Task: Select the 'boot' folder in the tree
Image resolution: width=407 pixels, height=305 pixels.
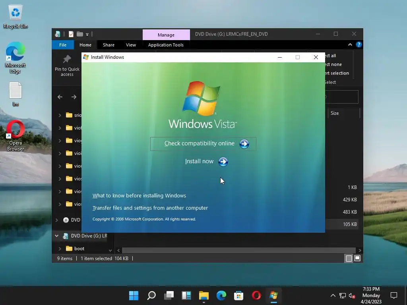Action: 79,249
